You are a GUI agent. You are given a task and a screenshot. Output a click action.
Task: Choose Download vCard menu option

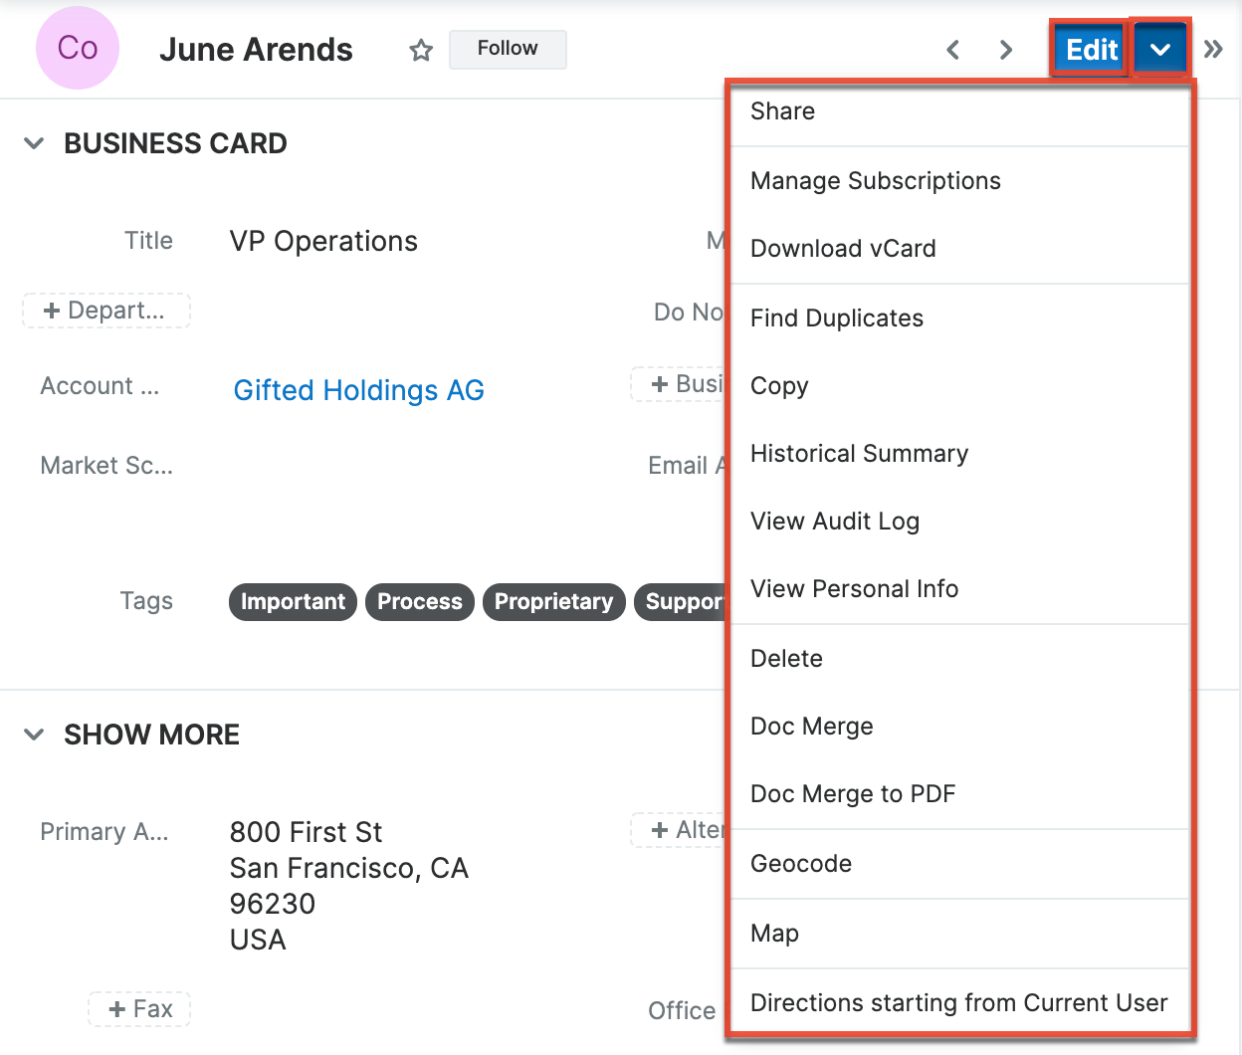843,249
